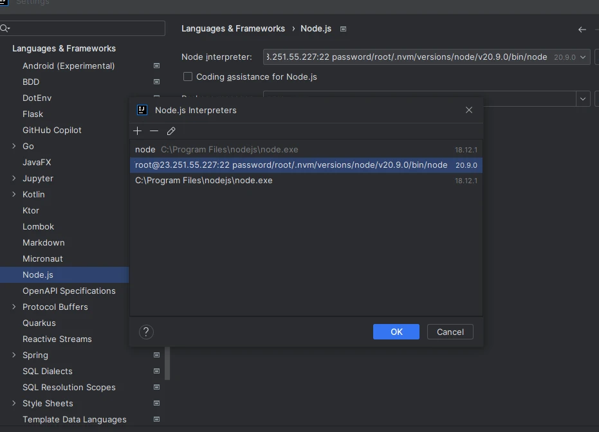Open the package manager dropdown arrow
599x432 pixels.
pos(583,99)
